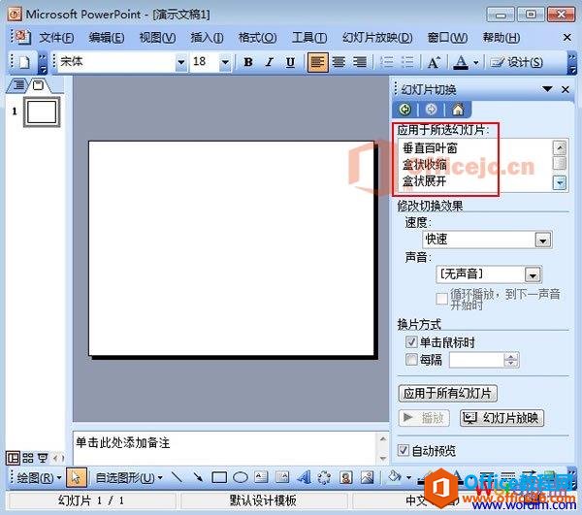Apply underline formatting
Image resolution: width=582 pixels, height=515 pixels.
(x=290, y=62)
